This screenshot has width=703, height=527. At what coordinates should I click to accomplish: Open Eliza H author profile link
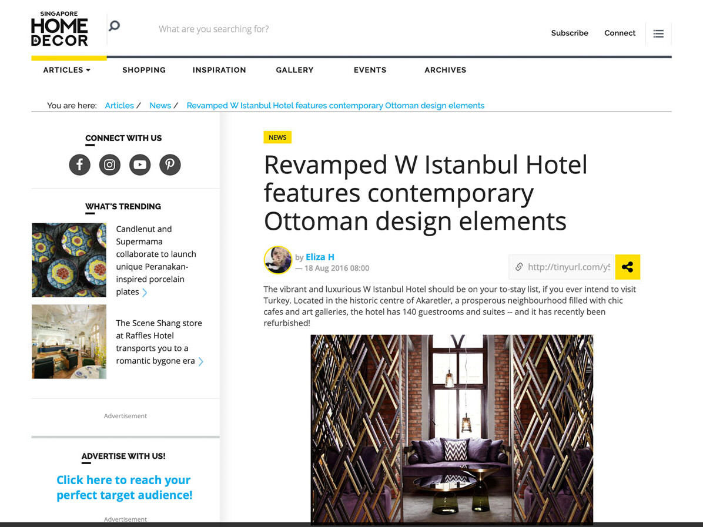[320, 257]
